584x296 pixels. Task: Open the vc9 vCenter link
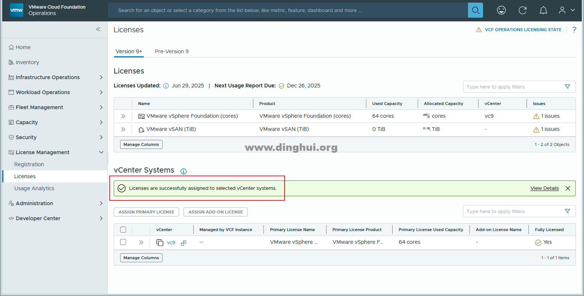pyautogui.click(x=171, y=243)
